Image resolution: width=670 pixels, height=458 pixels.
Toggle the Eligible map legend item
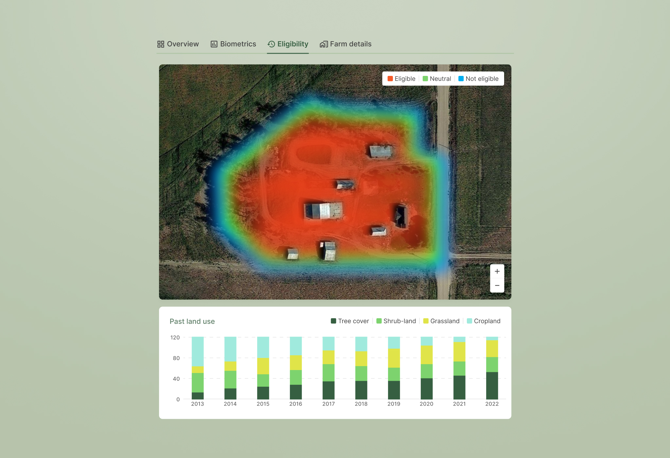click(x=401, y=79)
